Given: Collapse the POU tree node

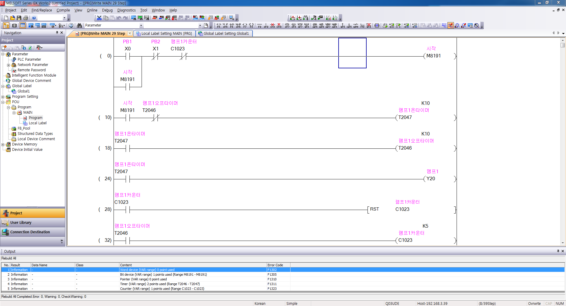Looking at the screenshot, I should pyautogui.click(x=3, y=102).
